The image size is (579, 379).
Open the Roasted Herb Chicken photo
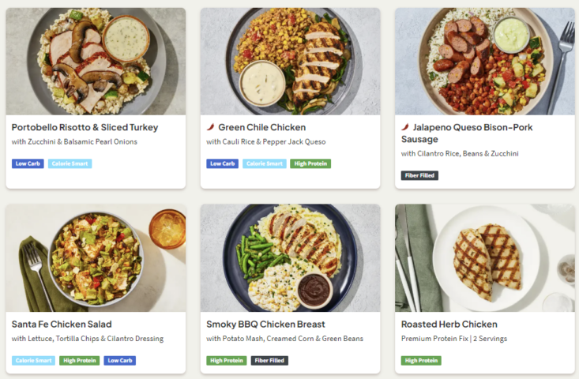pos(484,258)
